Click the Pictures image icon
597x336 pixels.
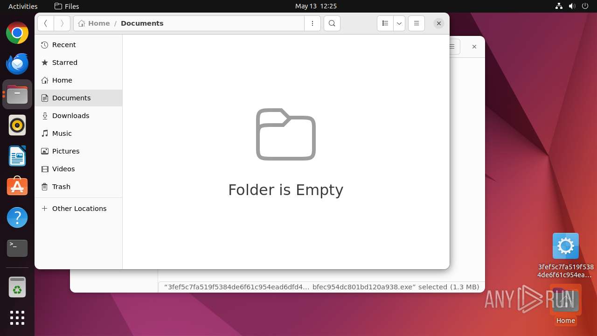(x=45, y=151)
